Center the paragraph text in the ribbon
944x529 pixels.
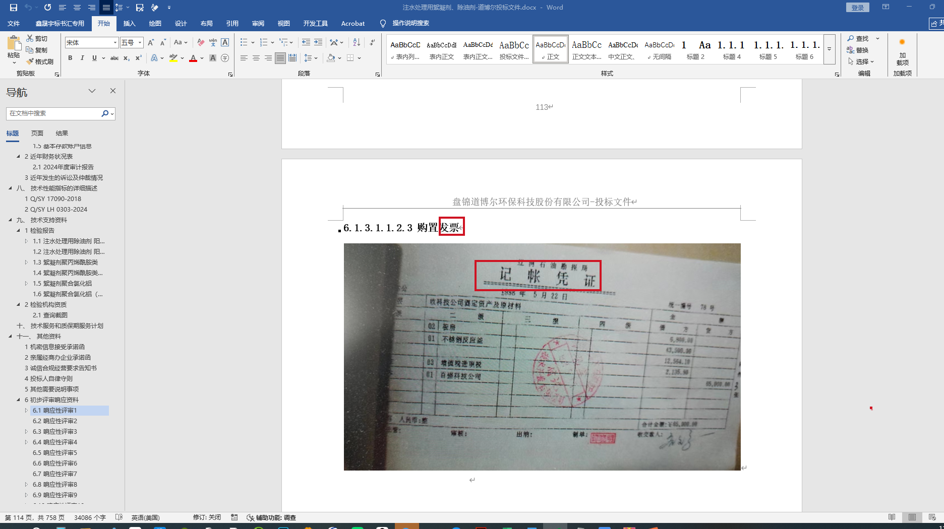pyautogui.click(x=256, y=58)
